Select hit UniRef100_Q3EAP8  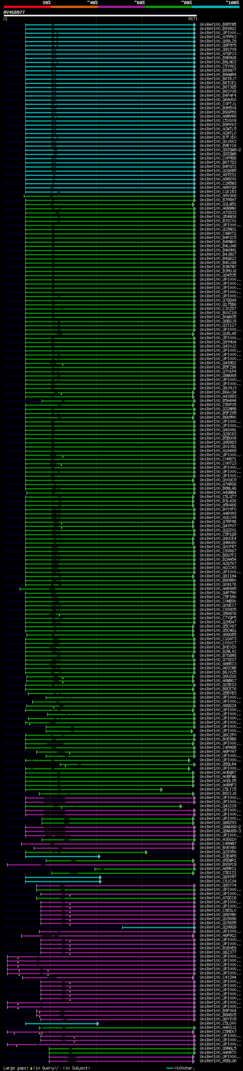218,856
